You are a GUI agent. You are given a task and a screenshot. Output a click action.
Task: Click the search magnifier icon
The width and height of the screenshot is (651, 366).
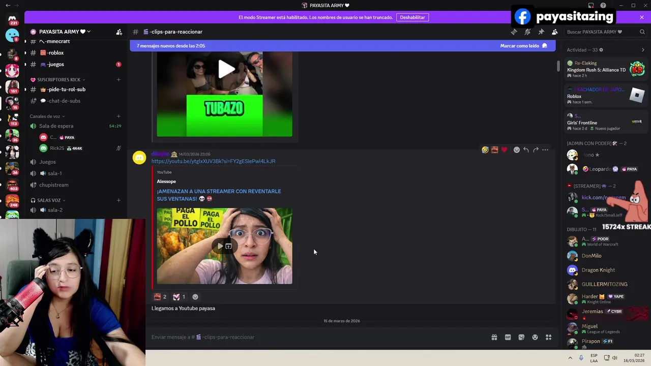click(x=642, y=32)
